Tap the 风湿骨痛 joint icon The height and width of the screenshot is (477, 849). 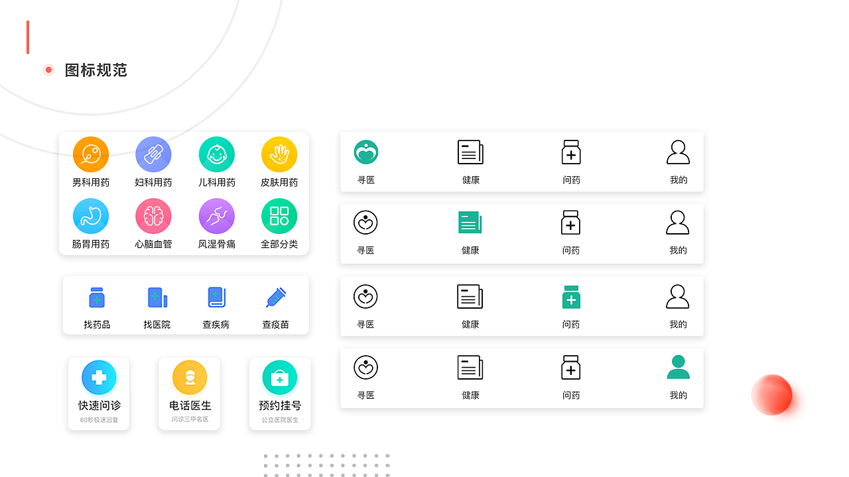click(x=217, y=216)
